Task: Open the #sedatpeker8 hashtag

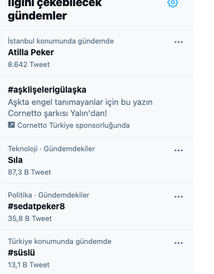Action: coord(36,206)
